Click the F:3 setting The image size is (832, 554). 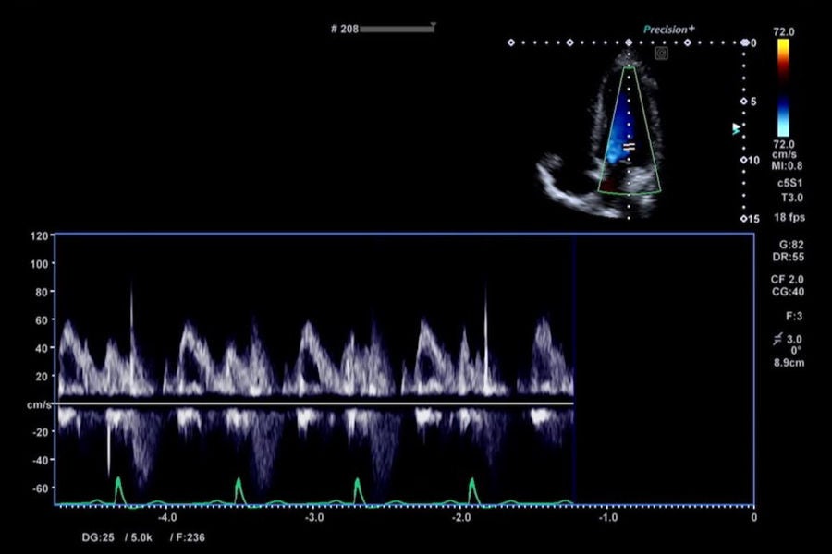(x=794, y=316)
